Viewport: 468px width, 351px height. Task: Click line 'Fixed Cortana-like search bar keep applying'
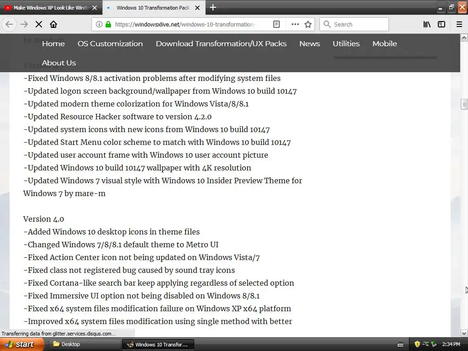pyautogui.click(x=159, y=283)
